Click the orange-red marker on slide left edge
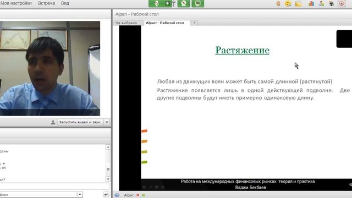352x198 pixels. [x=144, y=131]
